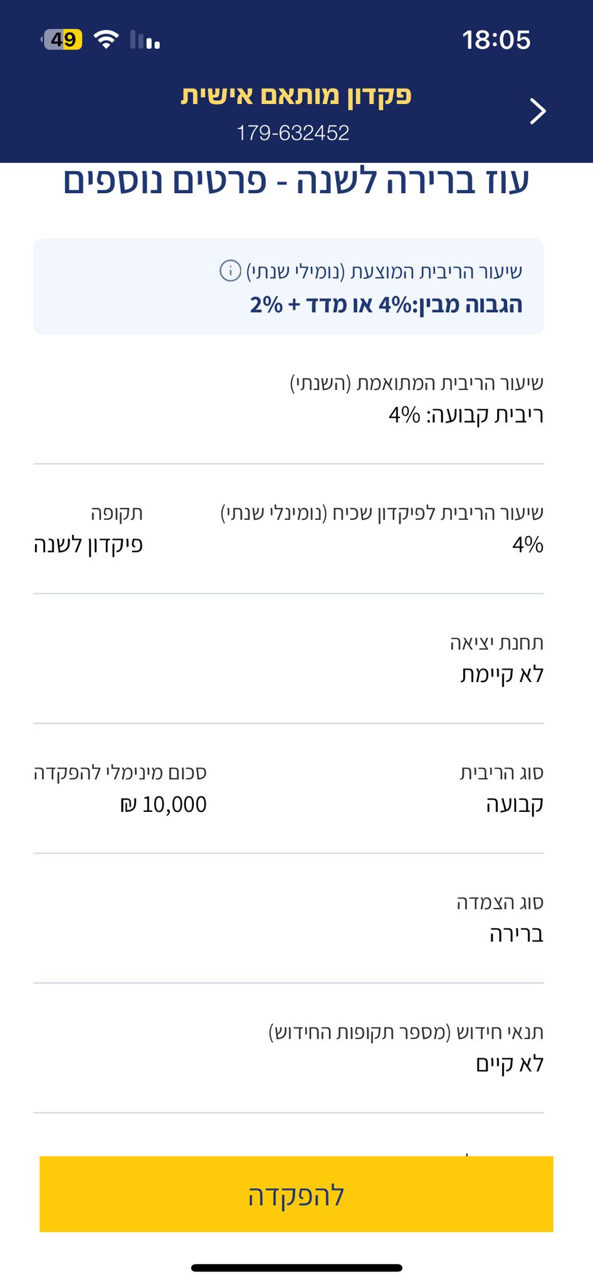Screen dimensions: 593x1284
Task: Select the highlighted offered interest rate box
Action: coord(288,287)
